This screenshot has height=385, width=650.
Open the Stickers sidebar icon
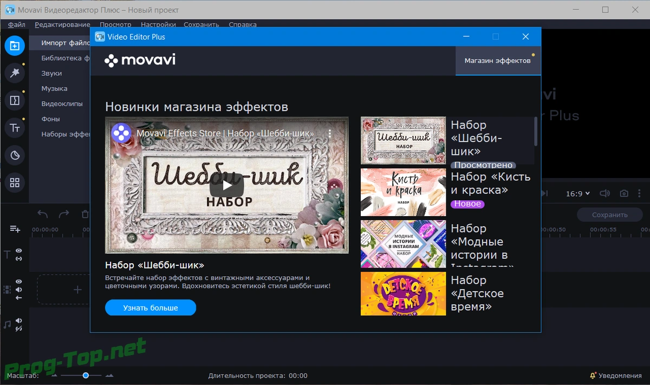point(15,155)
